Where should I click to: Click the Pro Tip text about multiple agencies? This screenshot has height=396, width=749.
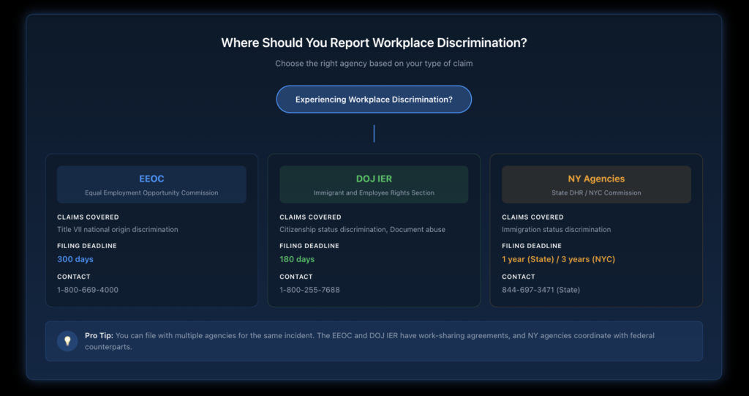click(369, 341)
